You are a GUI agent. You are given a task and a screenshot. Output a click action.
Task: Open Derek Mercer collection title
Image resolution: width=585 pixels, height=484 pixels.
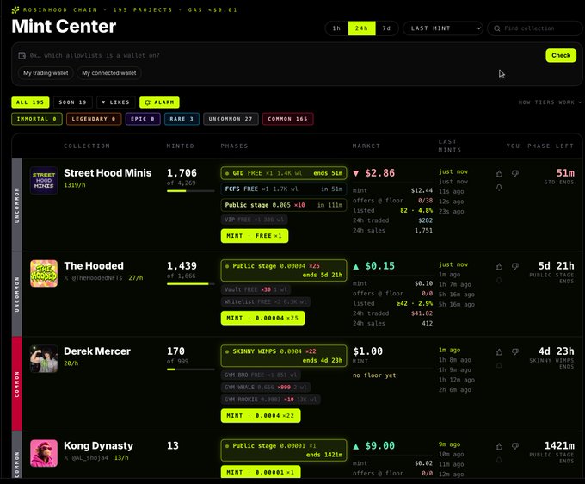pos(97,351)
